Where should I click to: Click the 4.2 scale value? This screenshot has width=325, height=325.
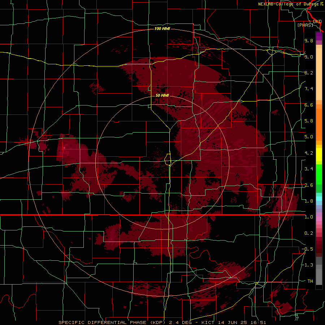point(309,153)
